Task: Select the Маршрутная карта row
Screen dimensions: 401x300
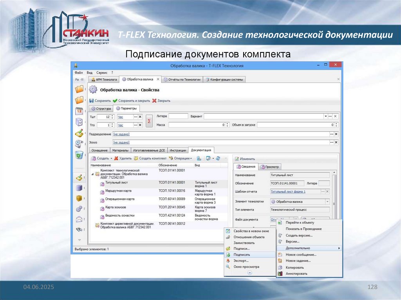Action: tap(159, 192)
